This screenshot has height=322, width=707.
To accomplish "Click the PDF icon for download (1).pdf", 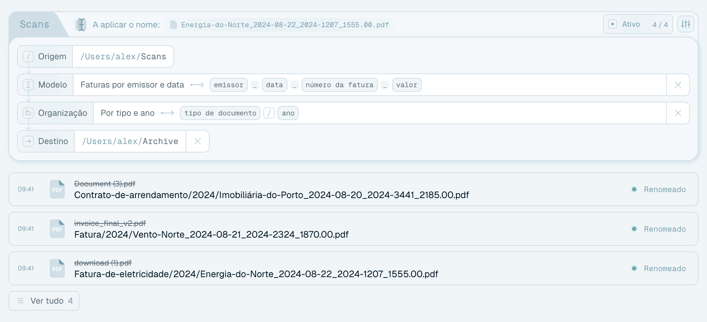I will pos(57,268).
